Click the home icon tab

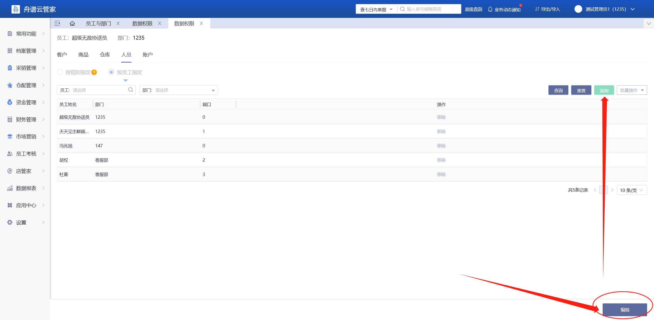tap(72, 23)
